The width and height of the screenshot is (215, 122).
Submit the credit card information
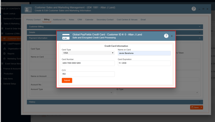pyautogui.click(x=67, y=81)
